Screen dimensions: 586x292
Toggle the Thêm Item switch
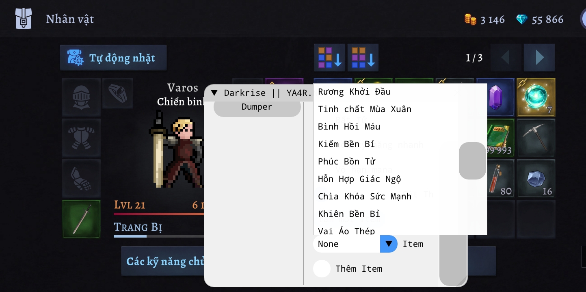click(322, 269)
